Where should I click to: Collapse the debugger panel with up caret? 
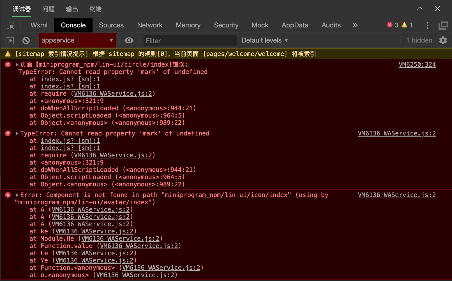[x=420, y=8]
